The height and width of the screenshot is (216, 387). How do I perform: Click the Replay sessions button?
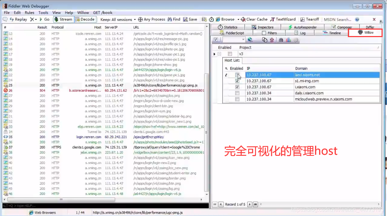18,19
